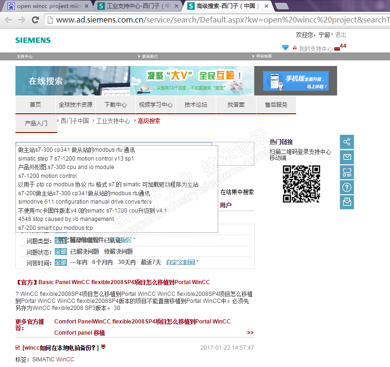The width and height of the screenshot is (390, 367).
Task: Open the Comfort panel 移植 link
Action: pyautogui.click(x=80, y=333)
